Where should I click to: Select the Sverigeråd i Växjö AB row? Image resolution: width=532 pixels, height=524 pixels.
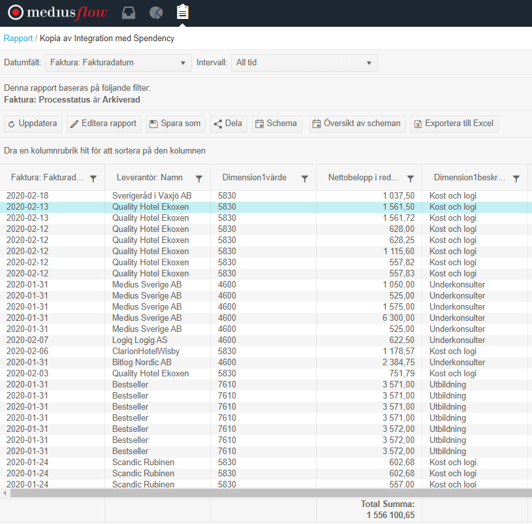click(x=266, y=196)
